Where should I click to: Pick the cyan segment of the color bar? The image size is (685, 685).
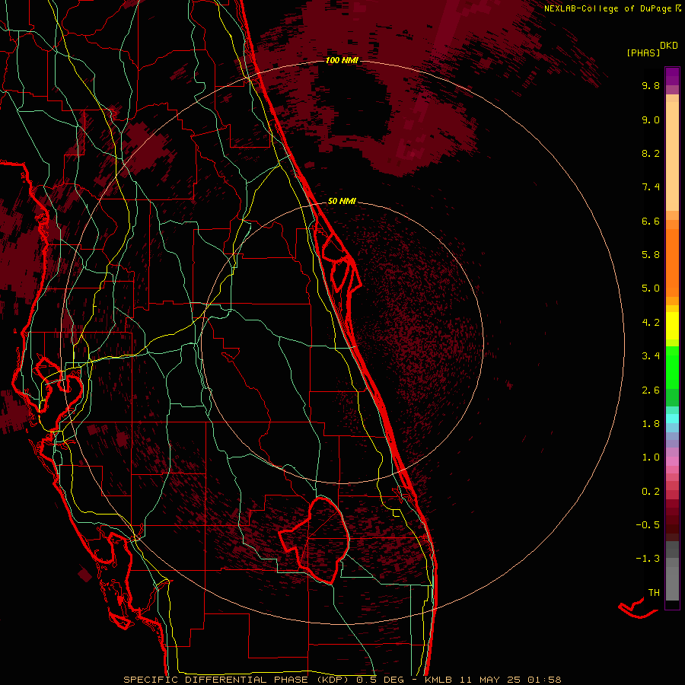coord(672,418)
